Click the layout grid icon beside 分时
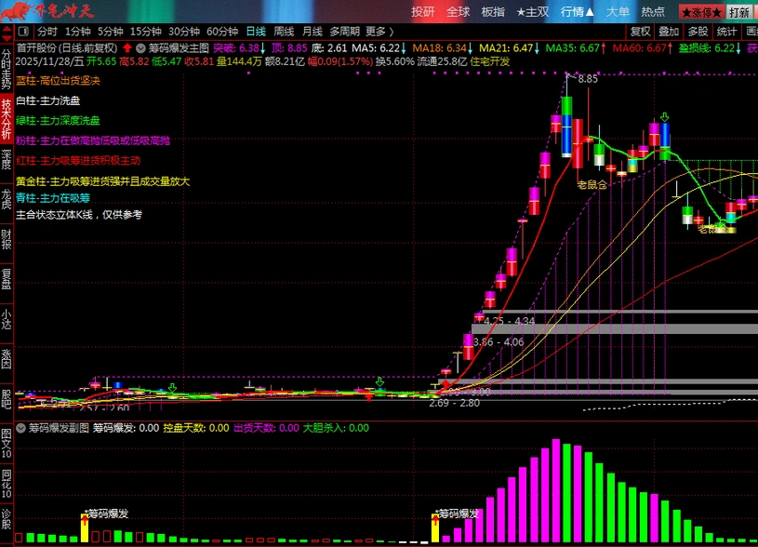Image resolution: width=758 pixels, height=547 pixels. pos(25,31)
